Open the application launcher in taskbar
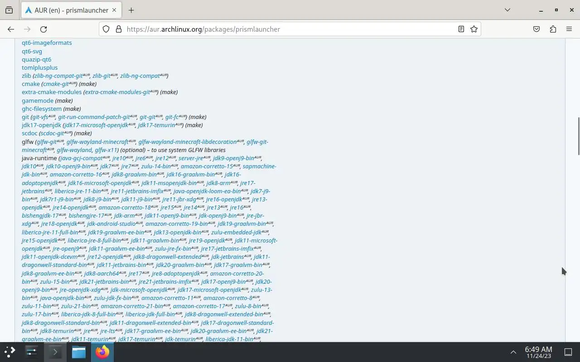 (x=10, y=352)
